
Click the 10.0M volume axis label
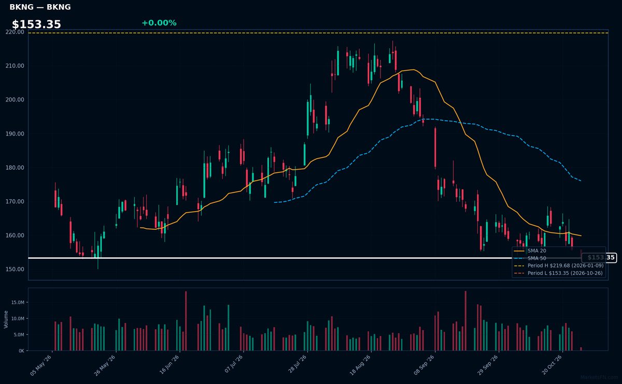tap(17, 318)
